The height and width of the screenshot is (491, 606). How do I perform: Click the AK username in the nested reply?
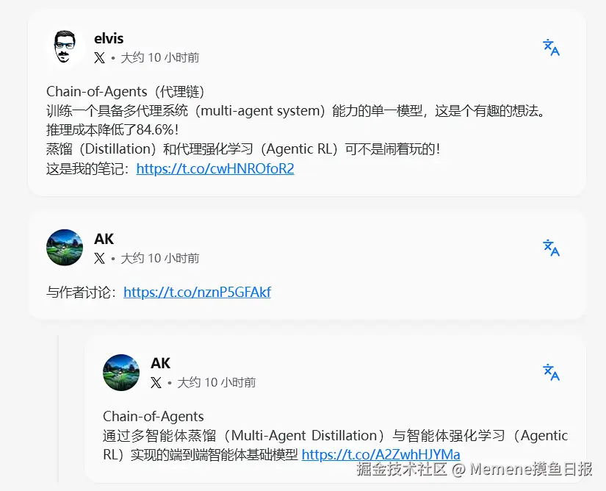[160, 363]
